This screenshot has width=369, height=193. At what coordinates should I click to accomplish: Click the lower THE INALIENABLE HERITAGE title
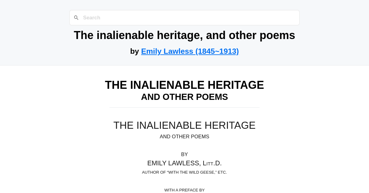point(184,125)
